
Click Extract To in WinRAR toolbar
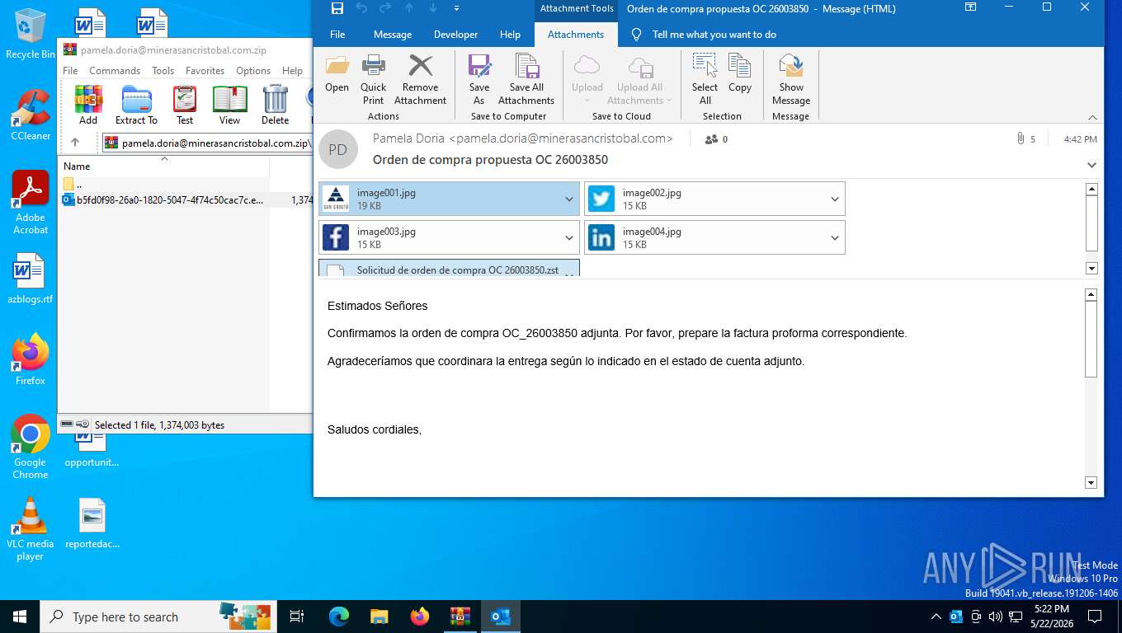tap(136, 105)
